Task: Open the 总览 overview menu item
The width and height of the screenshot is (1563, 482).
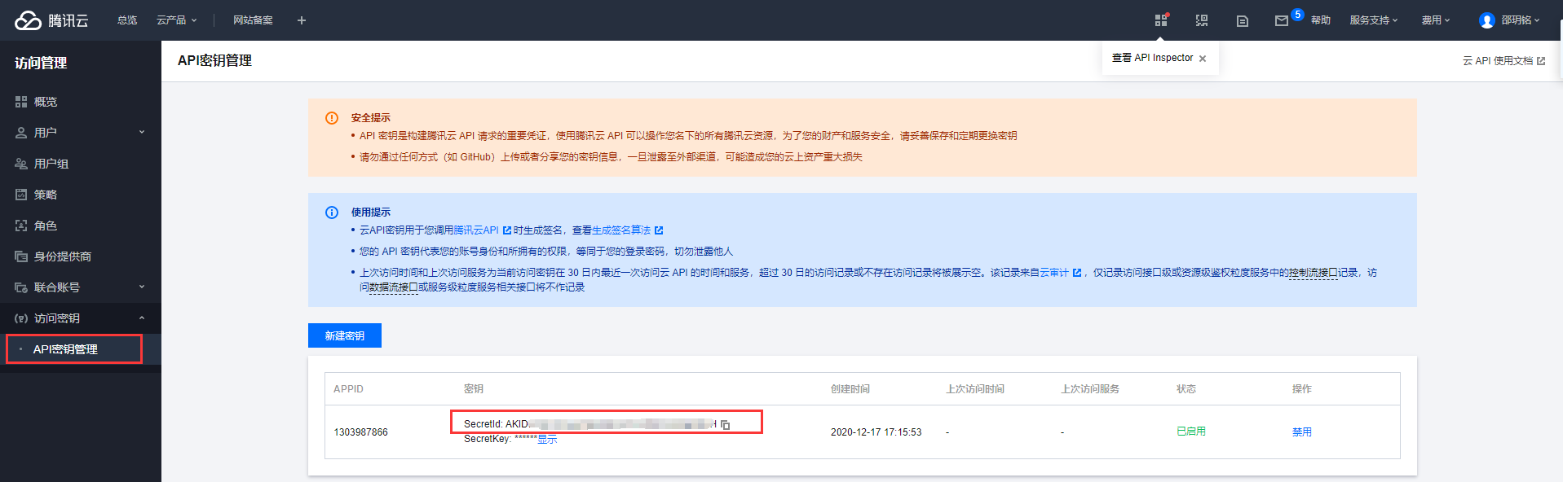Action: pos(127,20)
